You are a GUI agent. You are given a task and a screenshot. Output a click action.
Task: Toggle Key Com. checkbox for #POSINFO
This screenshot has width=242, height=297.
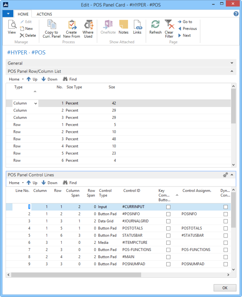pyautogui.click(x=168, y=214)
